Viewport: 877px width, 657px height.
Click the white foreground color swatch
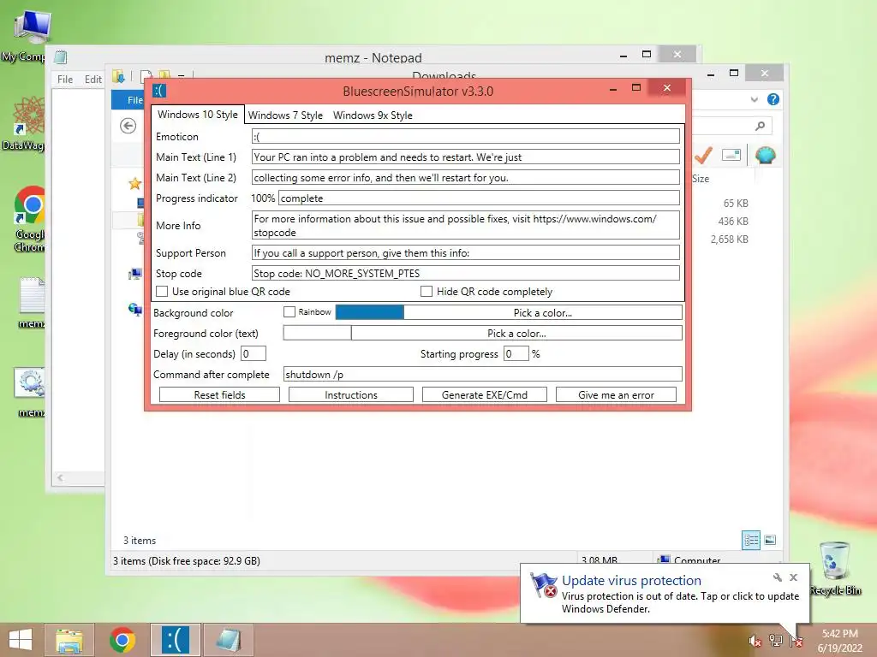[317, 333]
